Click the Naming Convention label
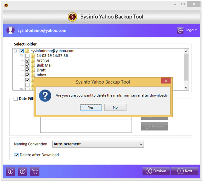Image resolution: width=203 pixels, height=181 pixels. 31,144
